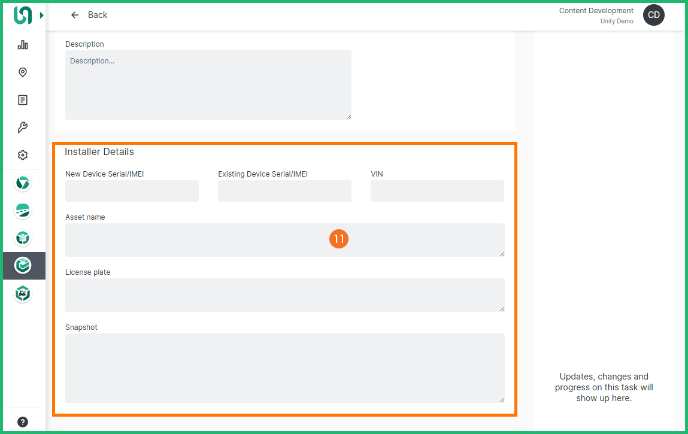Open the road app icon in sidebar
The width and height of the screenshot is (688, 434).
click(x=23, y=211)
